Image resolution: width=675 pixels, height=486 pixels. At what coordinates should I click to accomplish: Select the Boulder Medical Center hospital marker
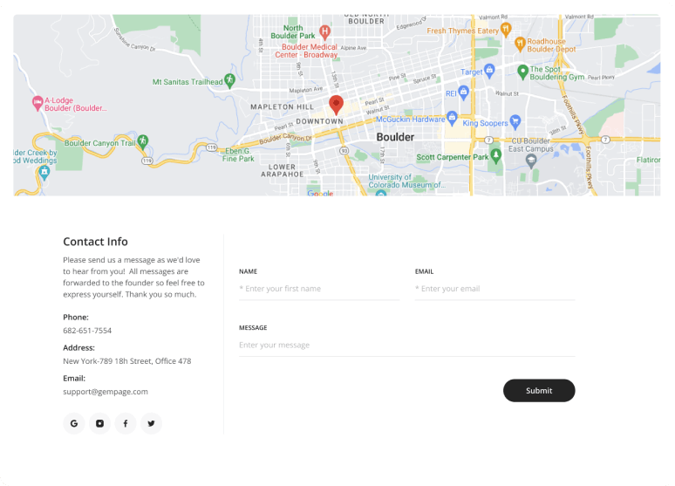[325, 32]
